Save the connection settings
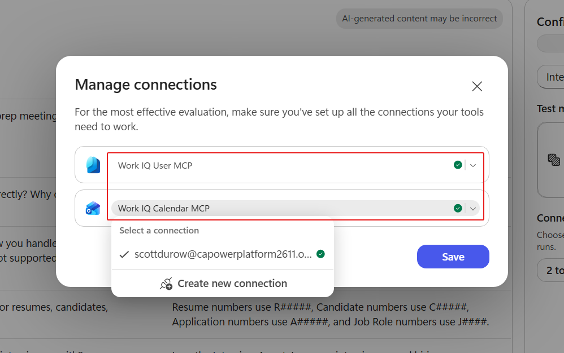 click(x=453, y=257)
